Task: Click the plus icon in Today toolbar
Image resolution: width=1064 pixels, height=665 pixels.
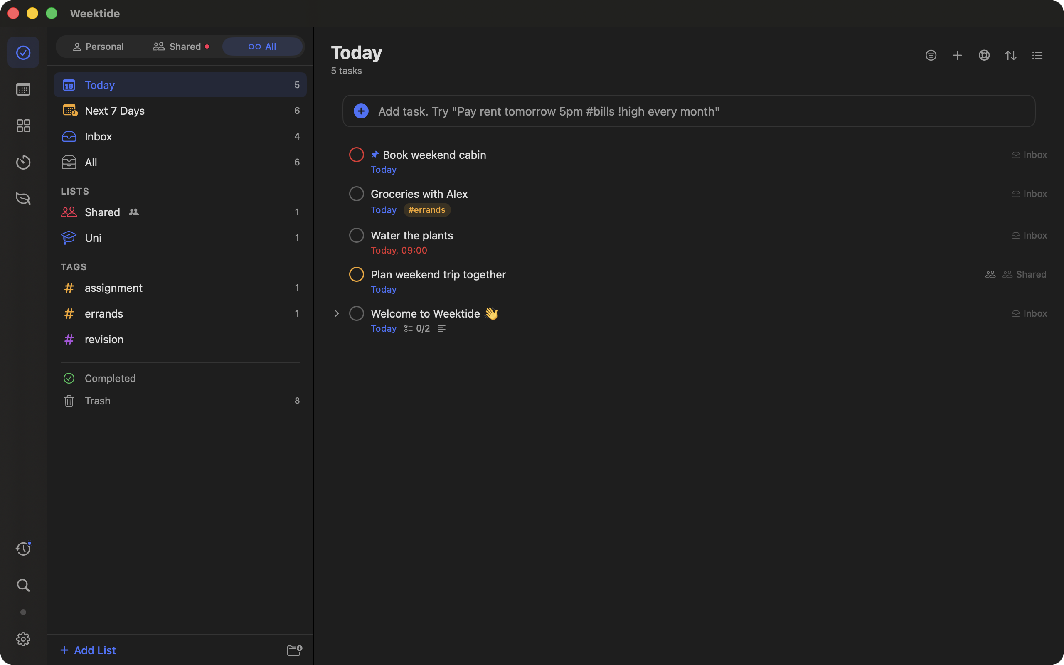Action: coord(957,55)
